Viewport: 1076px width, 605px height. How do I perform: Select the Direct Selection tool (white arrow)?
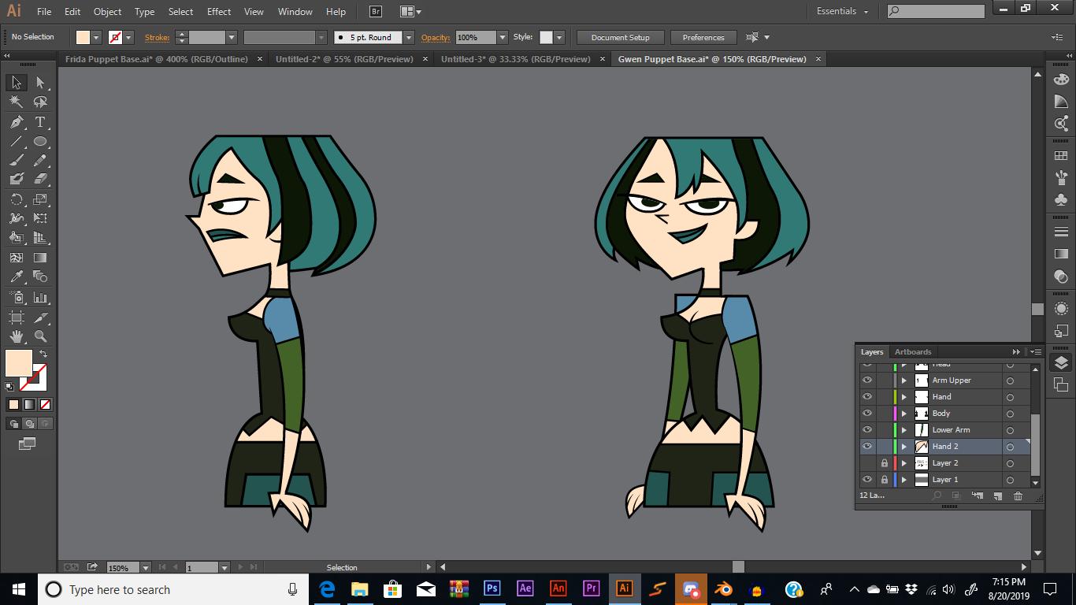40,83
